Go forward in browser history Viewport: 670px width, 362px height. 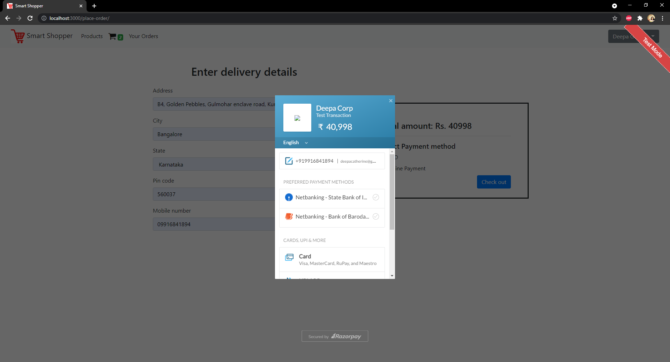pyautogui.click(x=19, y=18)
